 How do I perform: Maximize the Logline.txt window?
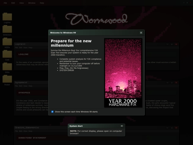click(172, 44)
